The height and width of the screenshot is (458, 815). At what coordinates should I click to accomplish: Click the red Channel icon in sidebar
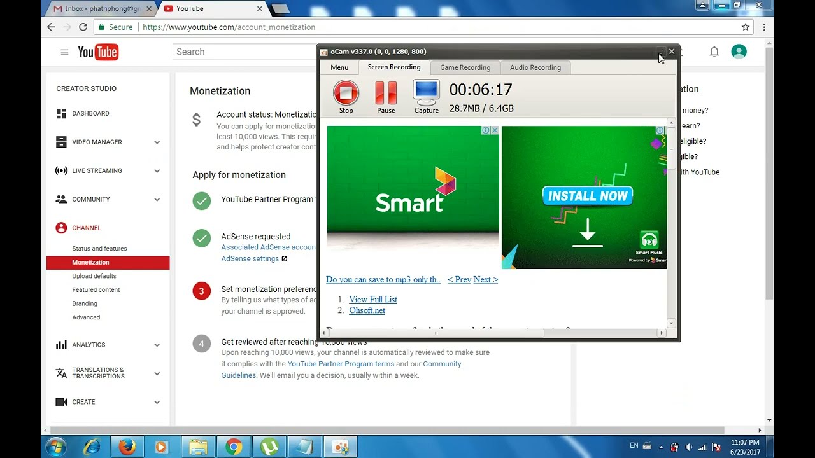(61, 228)
